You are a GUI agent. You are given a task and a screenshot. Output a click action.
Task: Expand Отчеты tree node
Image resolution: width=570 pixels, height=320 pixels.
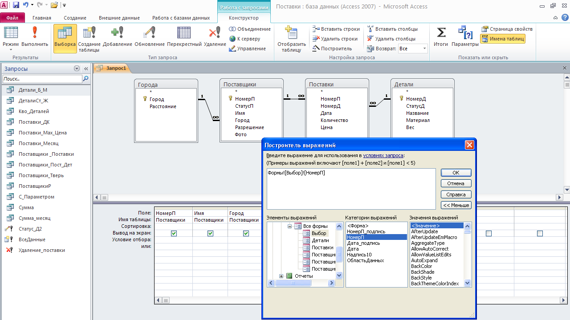(x=281, y=276)
